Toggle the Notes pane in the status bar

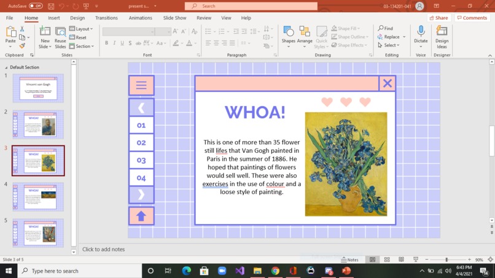point(350,260)
